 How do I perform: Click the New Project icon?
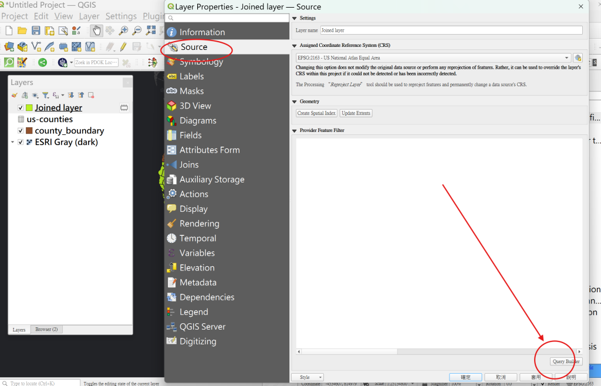(x=9, y=31)
